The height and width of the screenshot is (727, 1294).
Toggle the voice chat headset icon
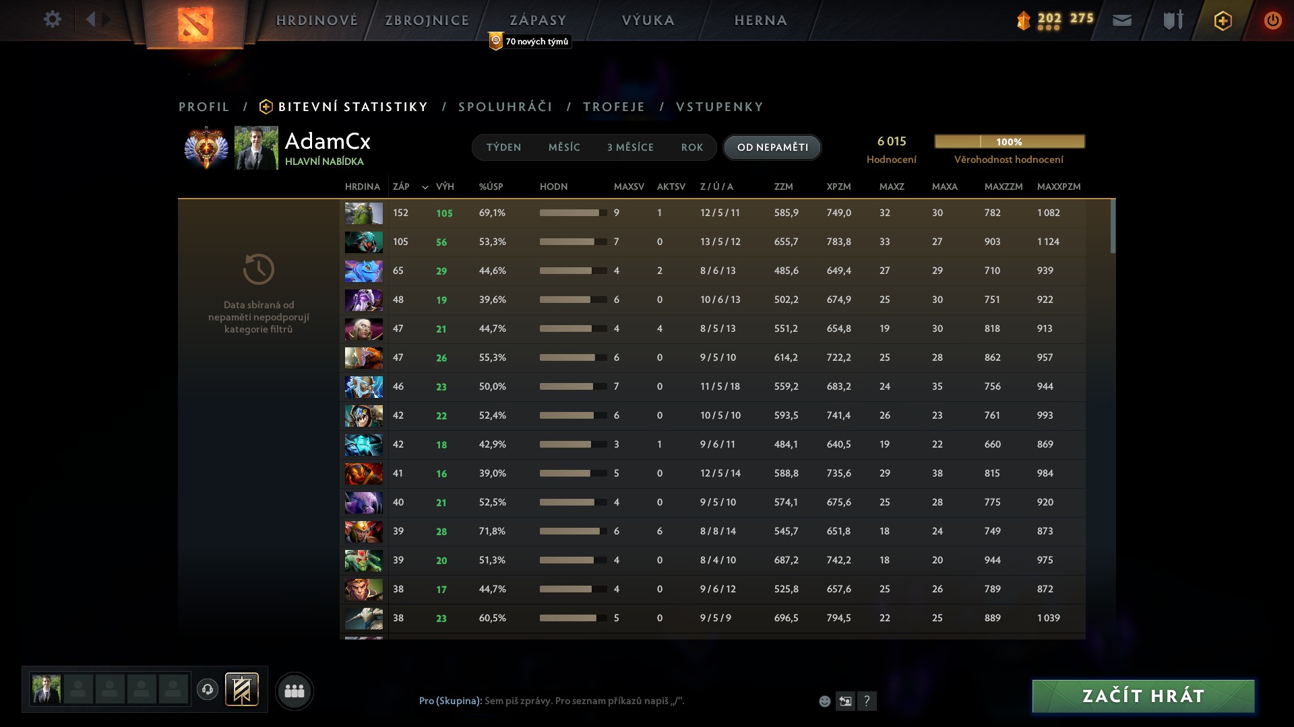(208, 690)
